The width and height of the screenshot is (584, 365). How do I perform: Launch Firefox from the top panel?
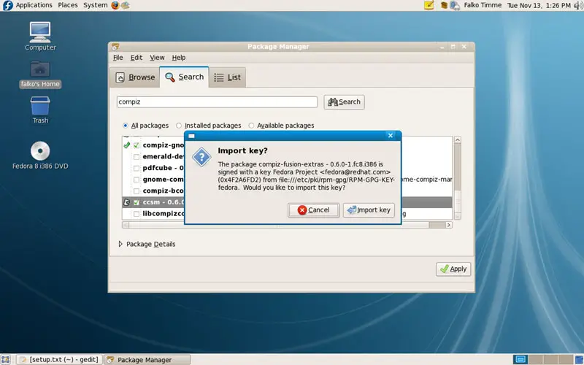(115, 5)
